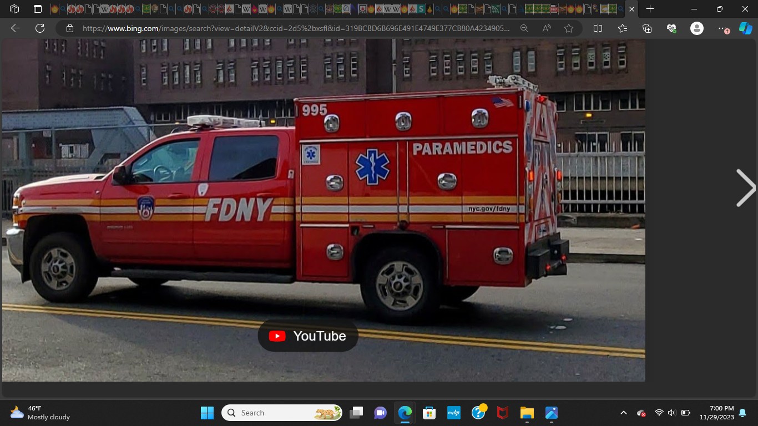Add this page to favorites
Screen dimensions: 758x426
[x=569, y=28]
